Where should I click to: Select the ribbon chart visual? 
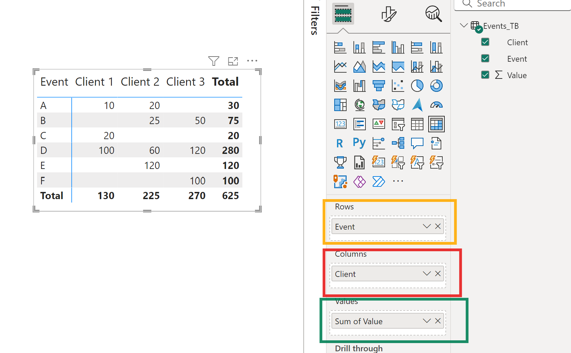point(340,86)
